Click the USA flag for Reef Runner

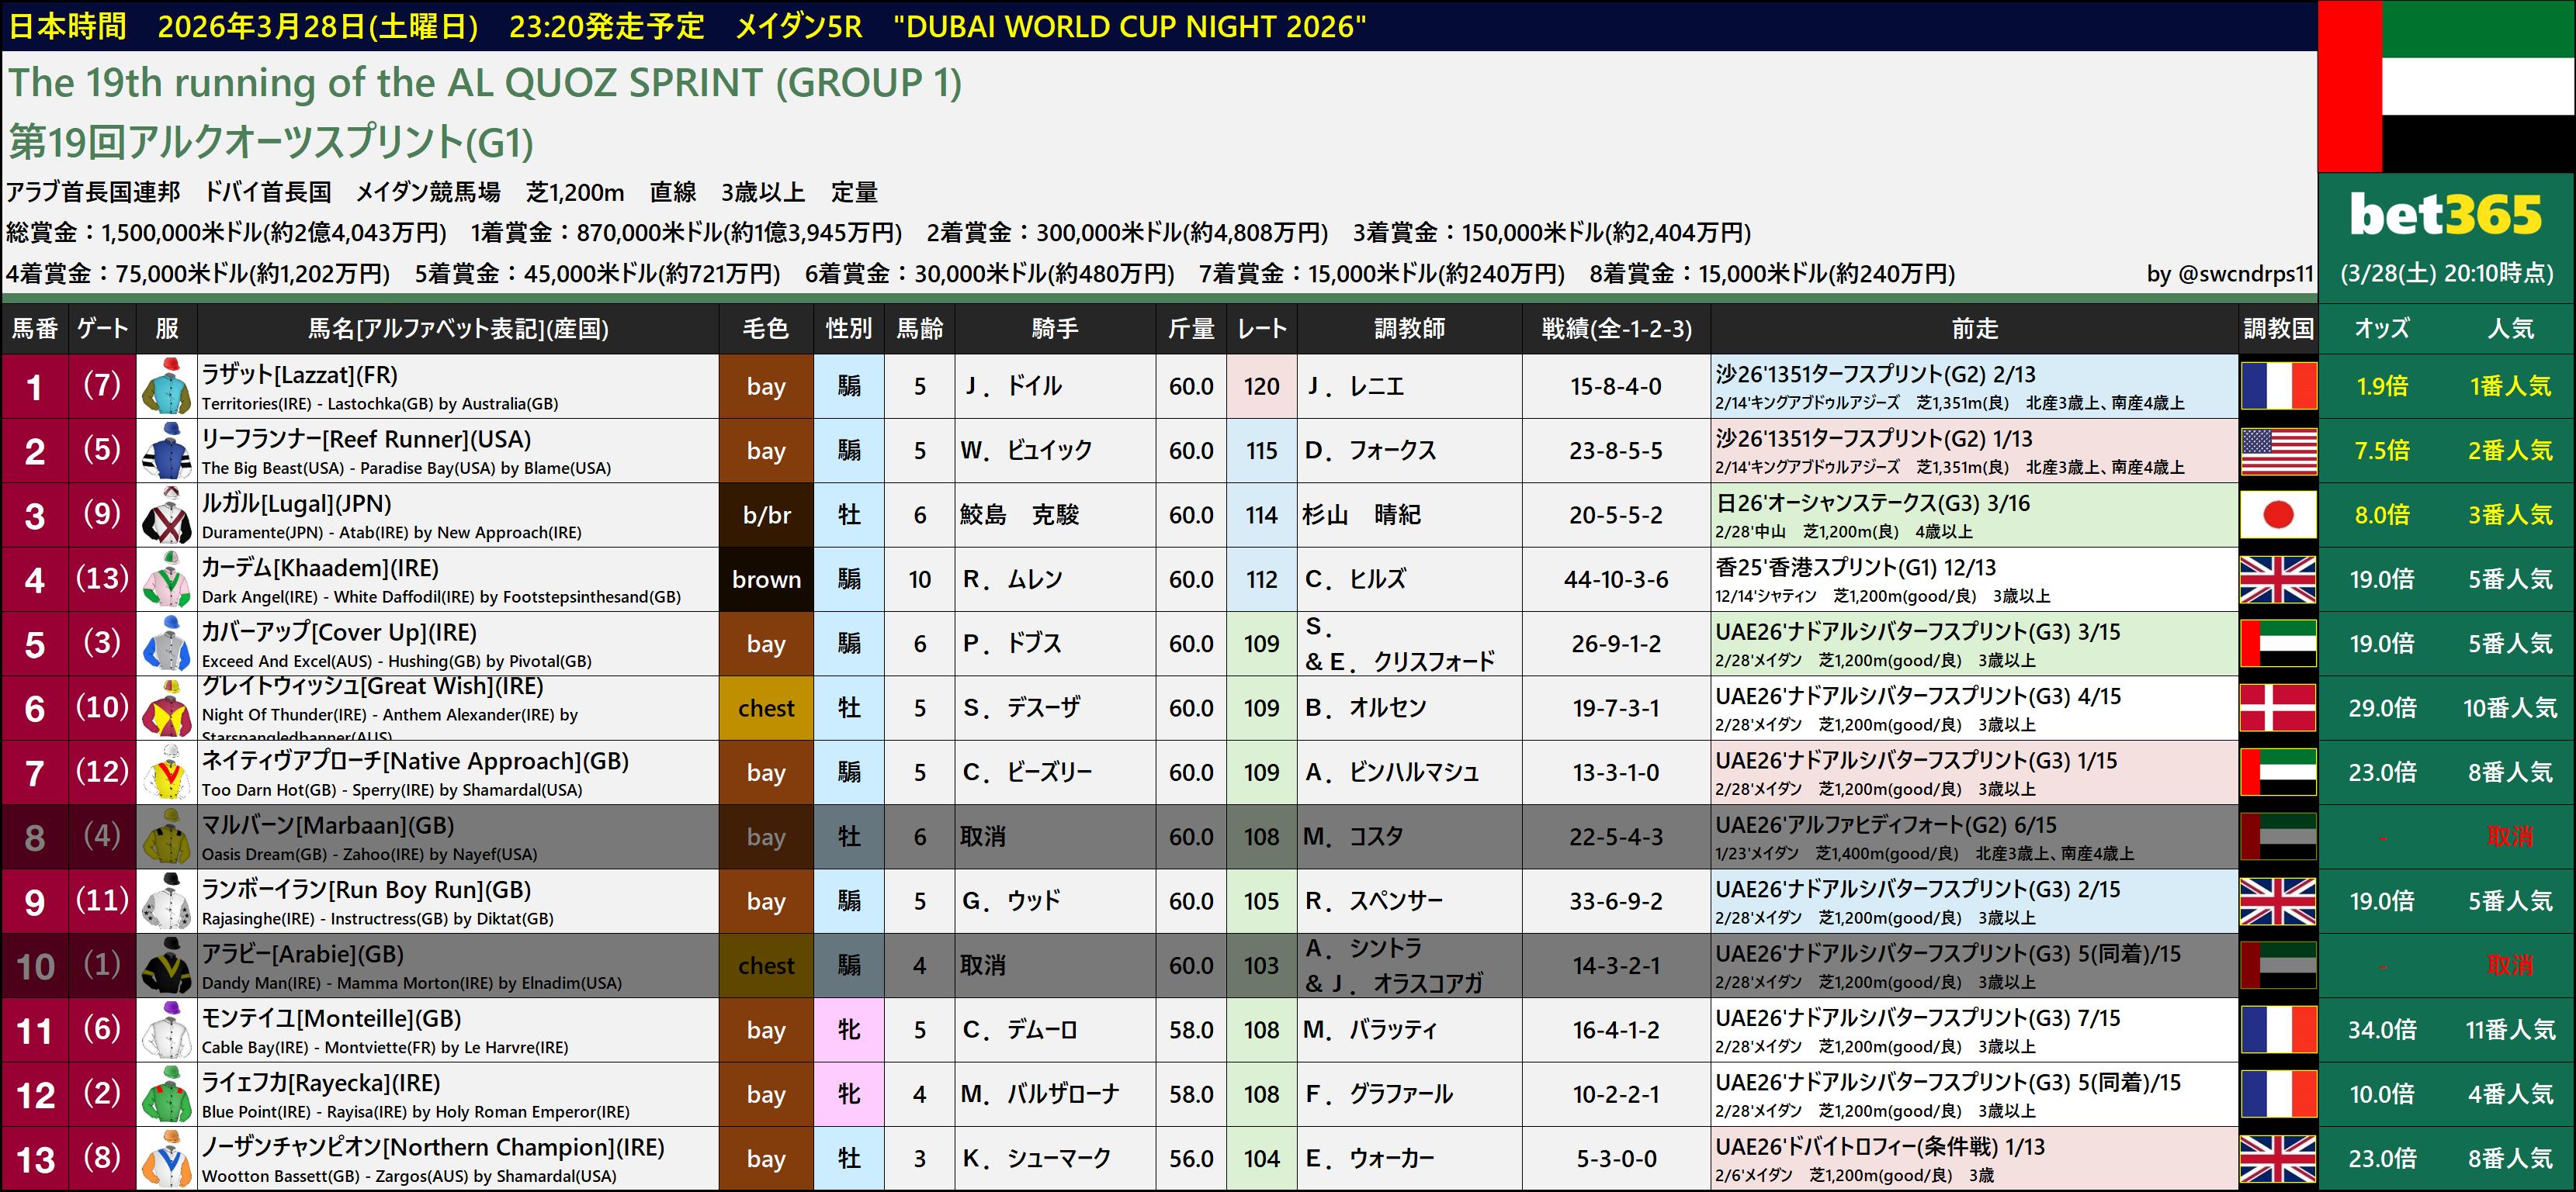[x=2278, y=451]
